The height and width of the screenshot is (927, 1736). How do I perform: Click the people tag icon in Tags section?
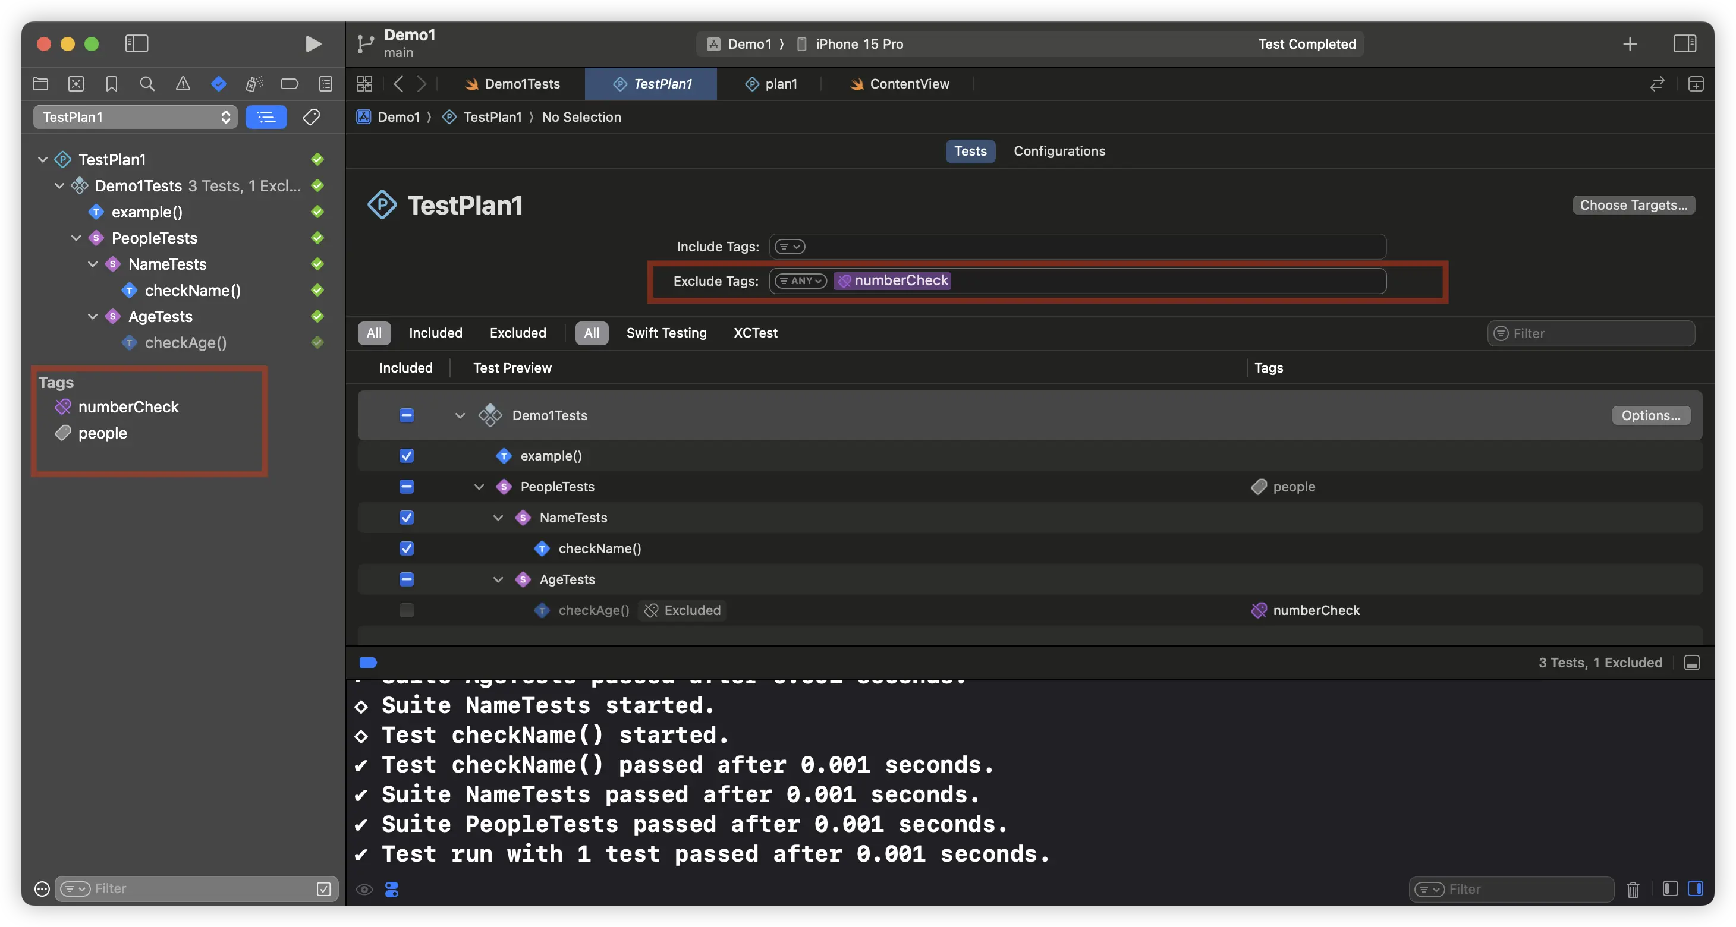[x=63, y=433]
